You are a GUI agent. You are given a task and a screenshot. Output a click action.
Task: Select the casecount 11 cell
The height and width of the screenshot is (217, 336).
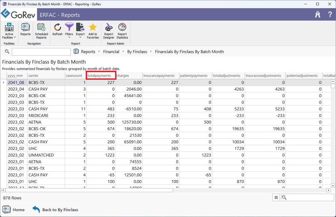point(76,109)
